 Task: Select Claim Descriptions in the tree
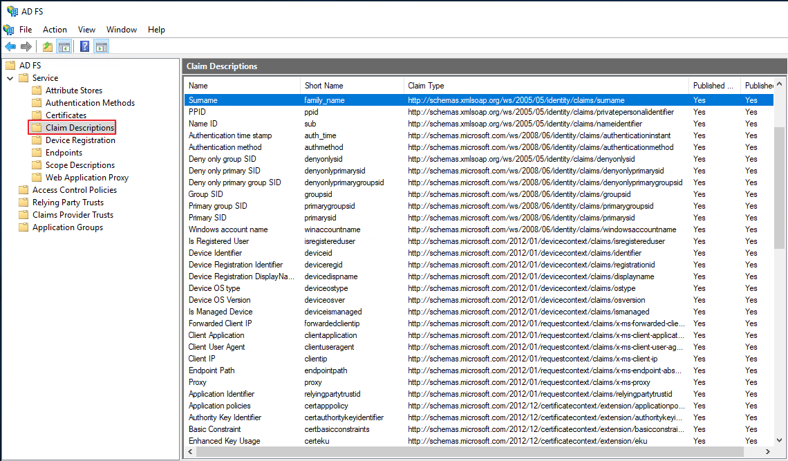80,128
